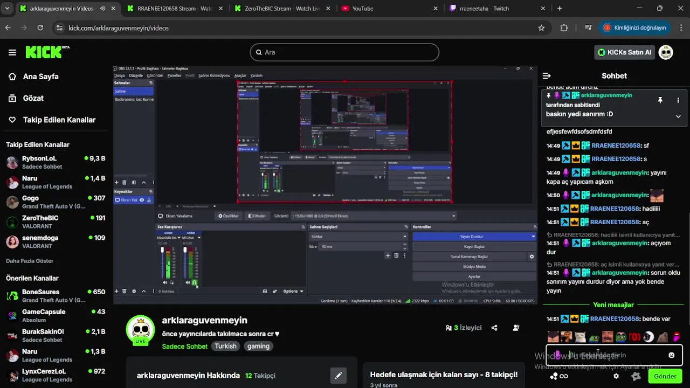Focus the chat message input
Image resolution: width=690 pixels, height=388 pixels.
pyautogui.click(x=614, y=355)
